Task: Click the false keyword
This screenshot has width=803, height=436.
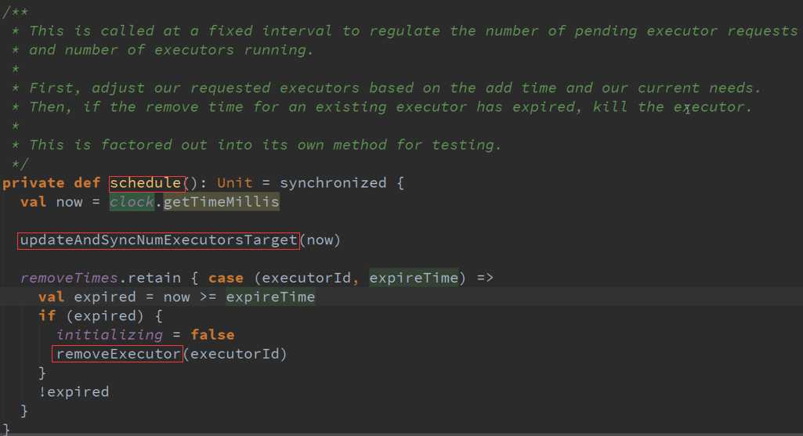Action: [212, 335]
